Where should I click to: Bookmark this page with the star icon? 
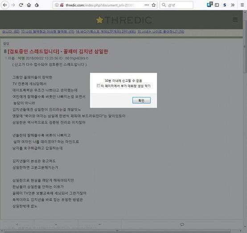pyautogui.click(x=153, y=5)
